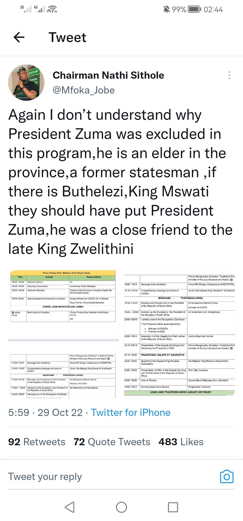Viewport: 243px width, 521px height.
Task: View the 72 Quote Tweets list
Action: tap(112, 442)
